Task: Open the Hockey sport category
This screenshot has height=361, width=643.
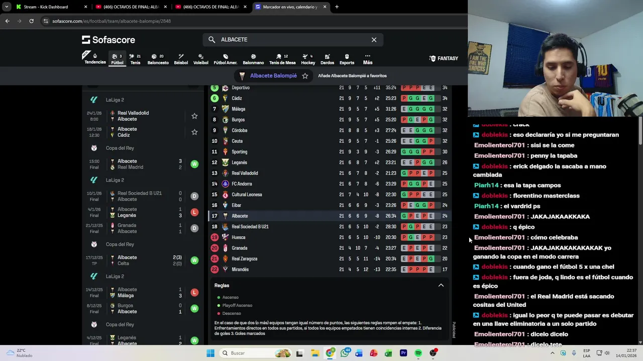Action: [308, 59]
